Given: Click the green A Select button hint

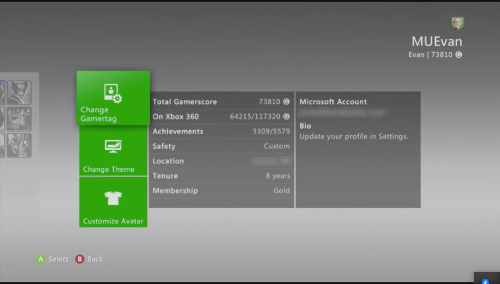Looking at the screenshot, I should click(41, 259).
